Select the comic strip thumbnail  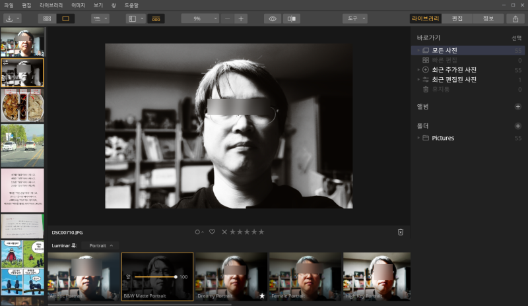22,268
